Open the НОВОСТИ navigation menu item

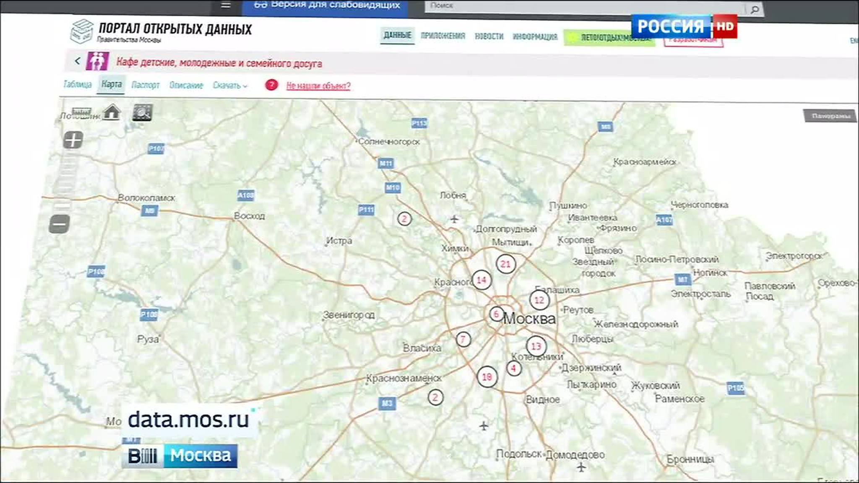[489, 36]
